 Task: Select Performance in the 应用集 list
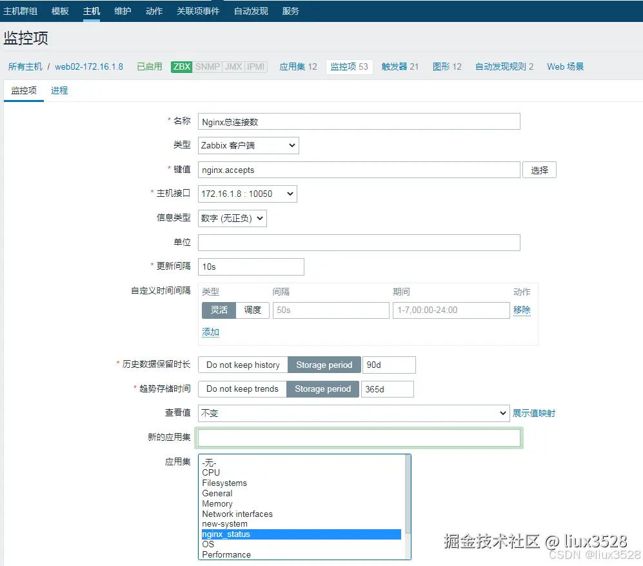pyautogui.click(x=301, y=555)
